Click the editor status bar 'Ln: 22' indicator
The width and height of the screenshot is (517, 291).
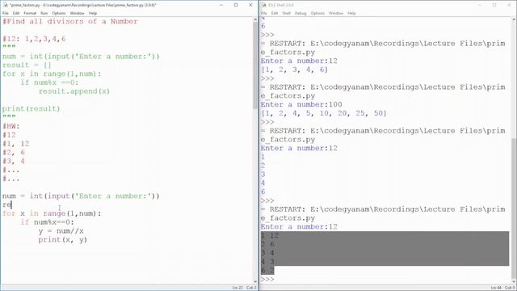[237, 288]
